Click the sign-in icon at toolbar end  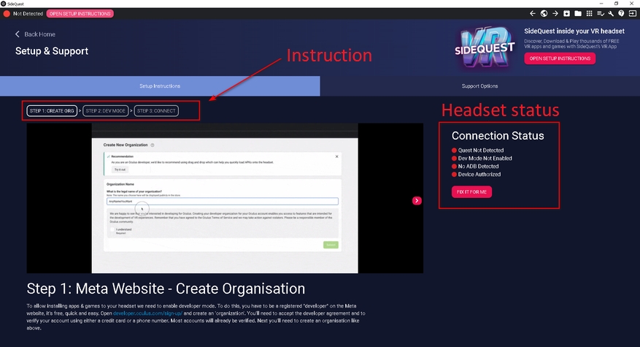pos(633,14)
